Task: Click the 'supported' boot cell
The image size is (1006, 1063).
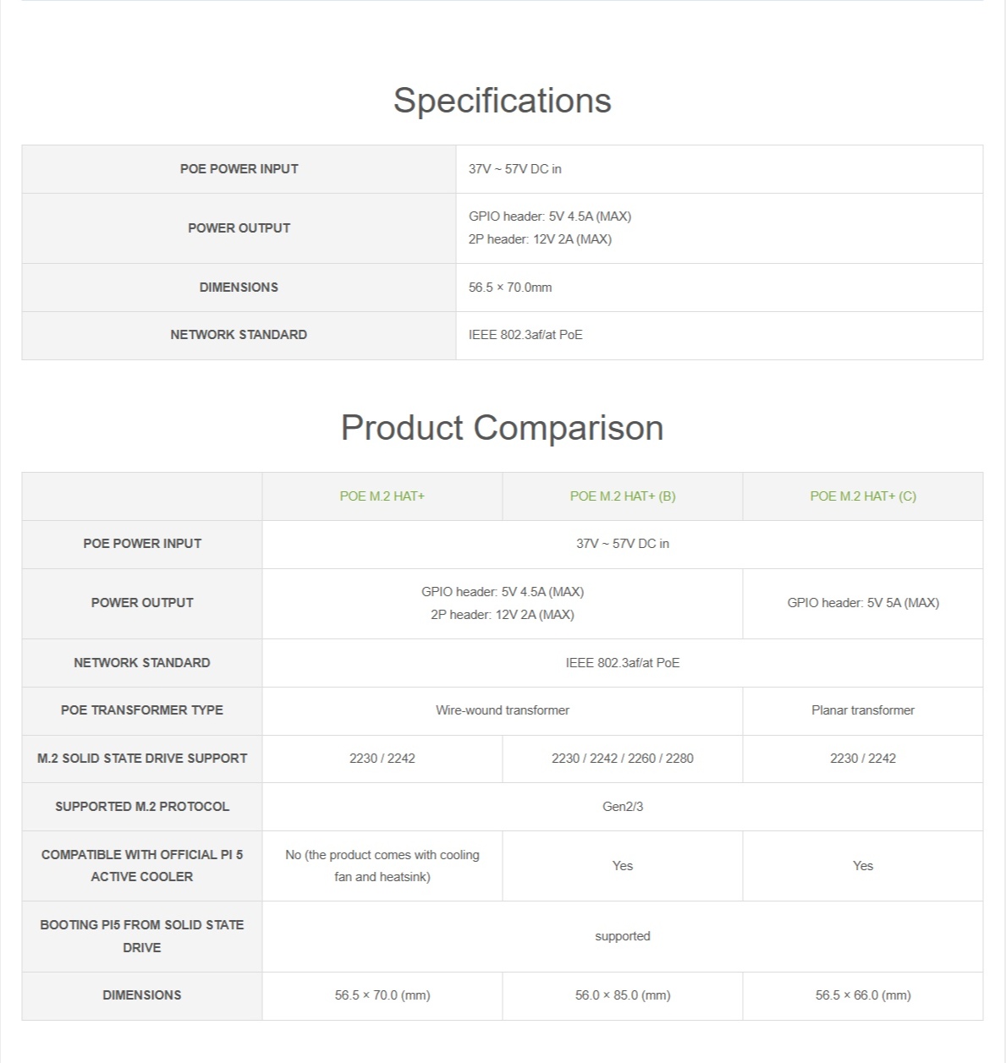Action: click(622, 936)
